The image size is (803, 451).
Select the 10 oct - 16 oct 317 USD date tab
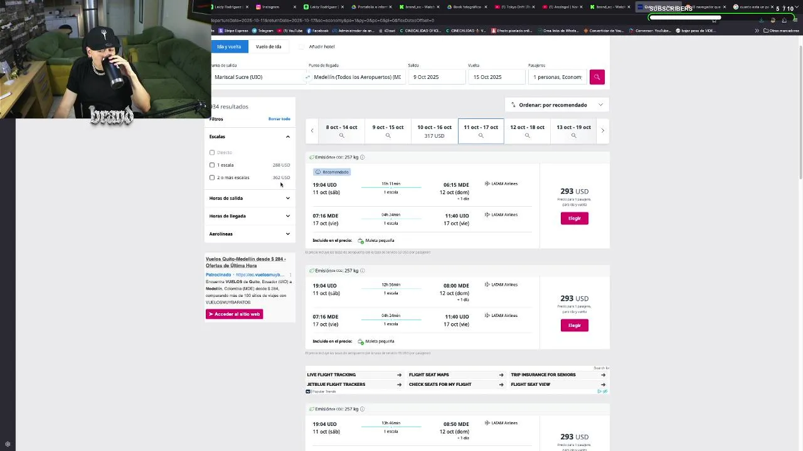434,131
